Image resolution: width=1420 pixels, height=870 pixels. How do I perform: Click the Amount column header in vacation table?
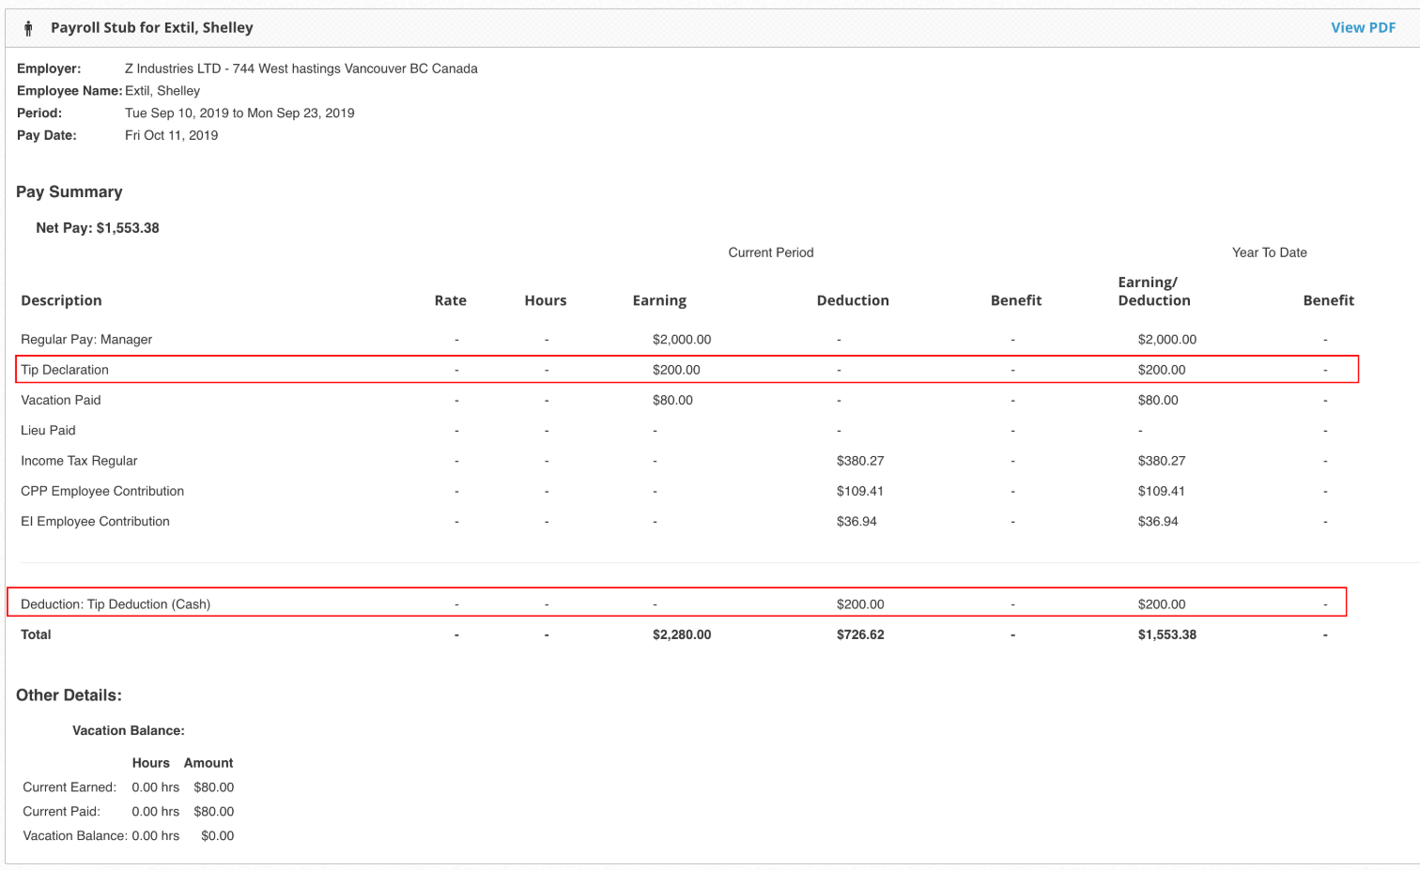click(x=208, y=763)
